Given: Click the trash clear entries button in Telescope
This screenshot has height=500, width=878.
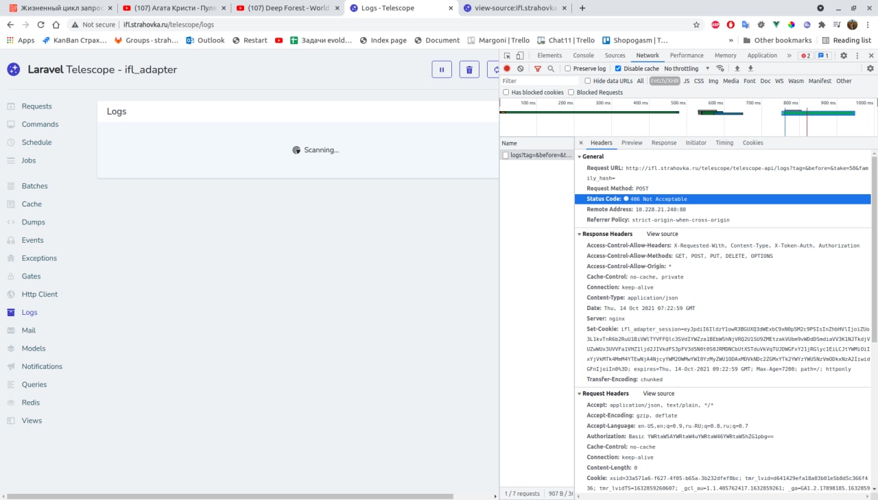Looking at the screenshot, I should (469, 69).
